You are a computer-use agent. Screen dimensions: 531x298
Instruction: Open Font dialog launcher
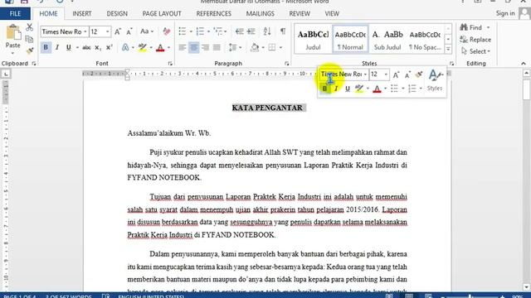[170, 64]
